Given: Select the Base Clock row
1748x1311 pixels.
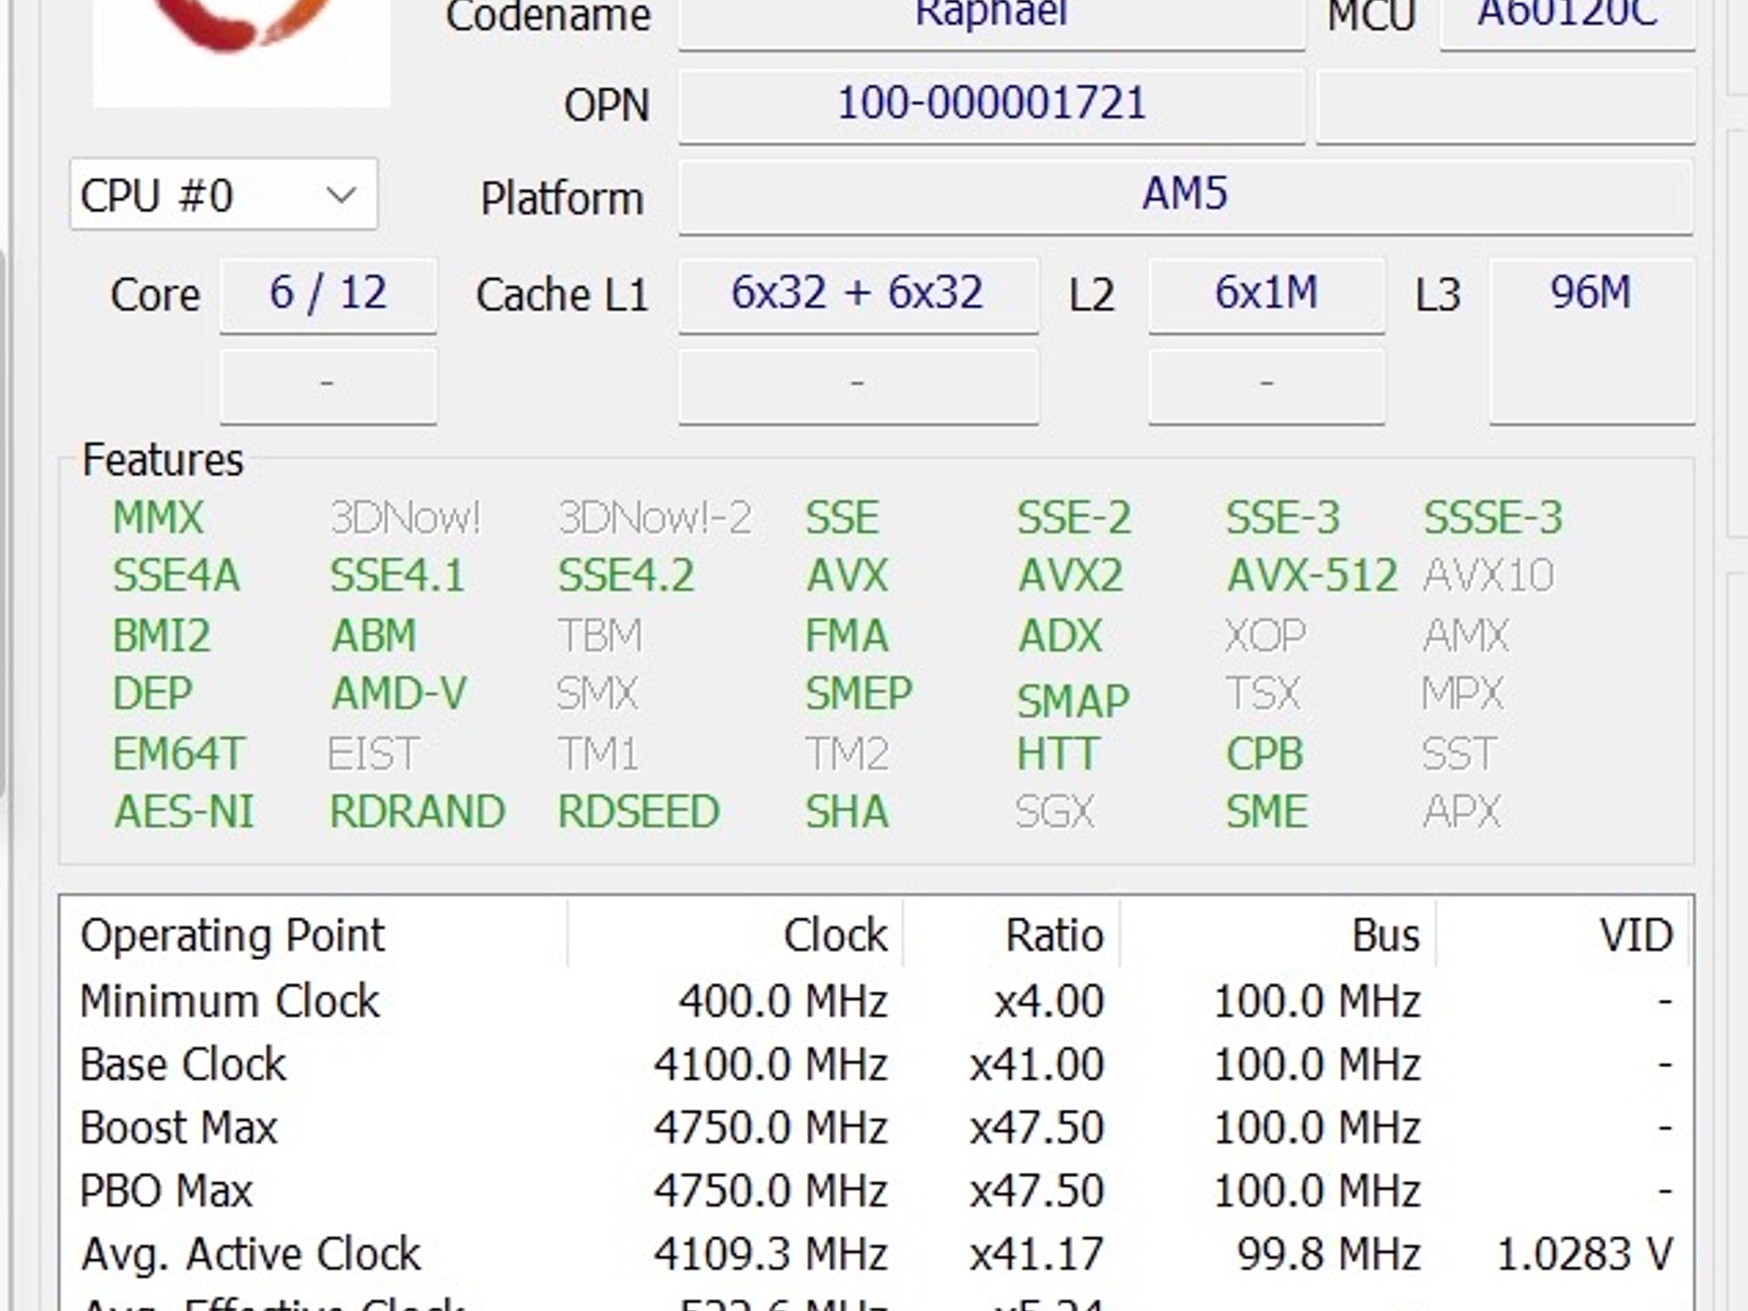Looking at the screenshot, I should (876, 1064).
